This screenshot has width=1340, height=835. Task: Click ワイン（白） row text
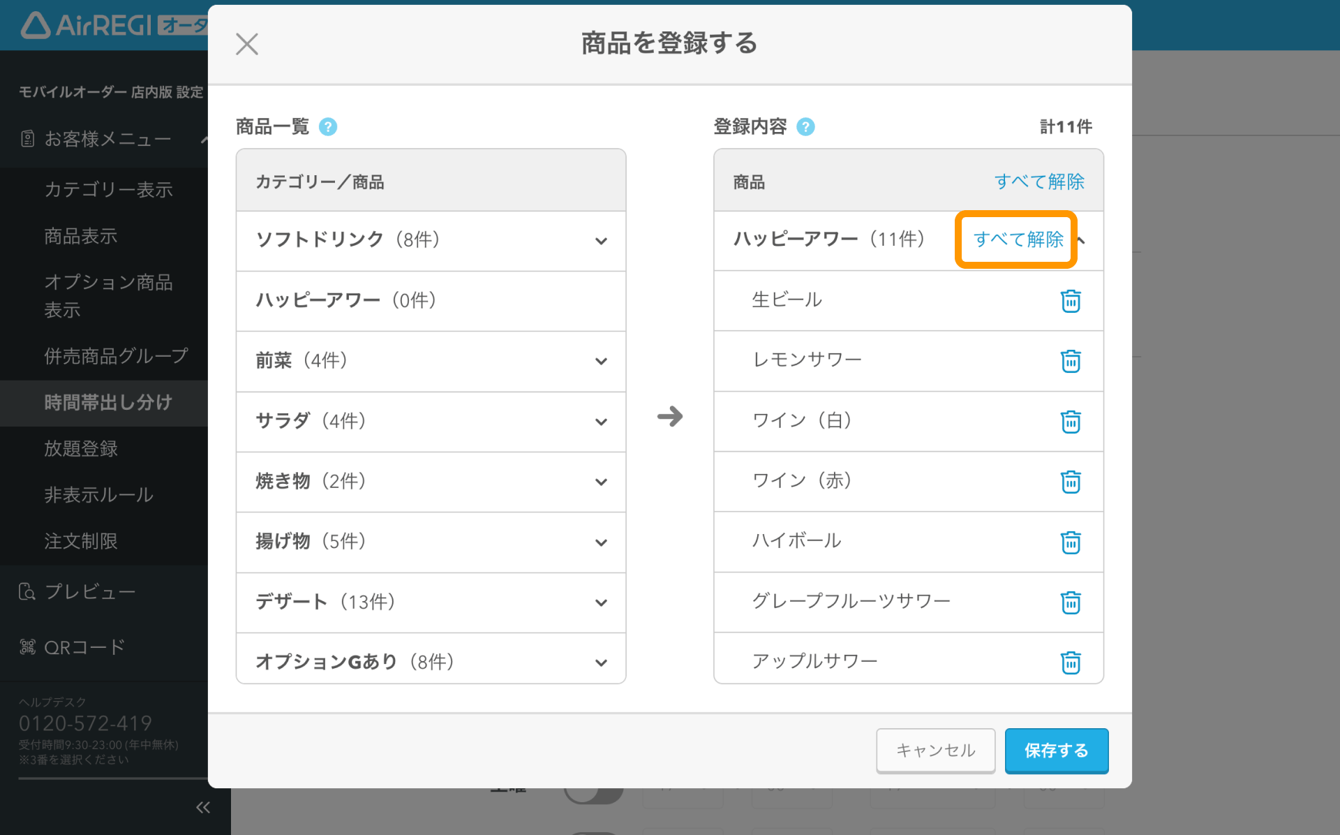[x=803, y=420]
